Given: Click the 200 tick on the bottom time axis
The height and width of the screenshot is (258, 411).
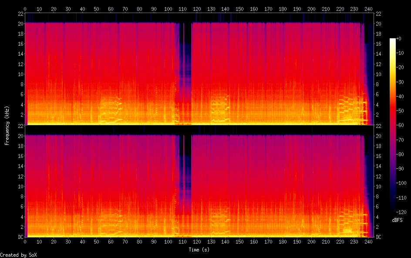Looking at the screenshot, I should coord(311,242).
